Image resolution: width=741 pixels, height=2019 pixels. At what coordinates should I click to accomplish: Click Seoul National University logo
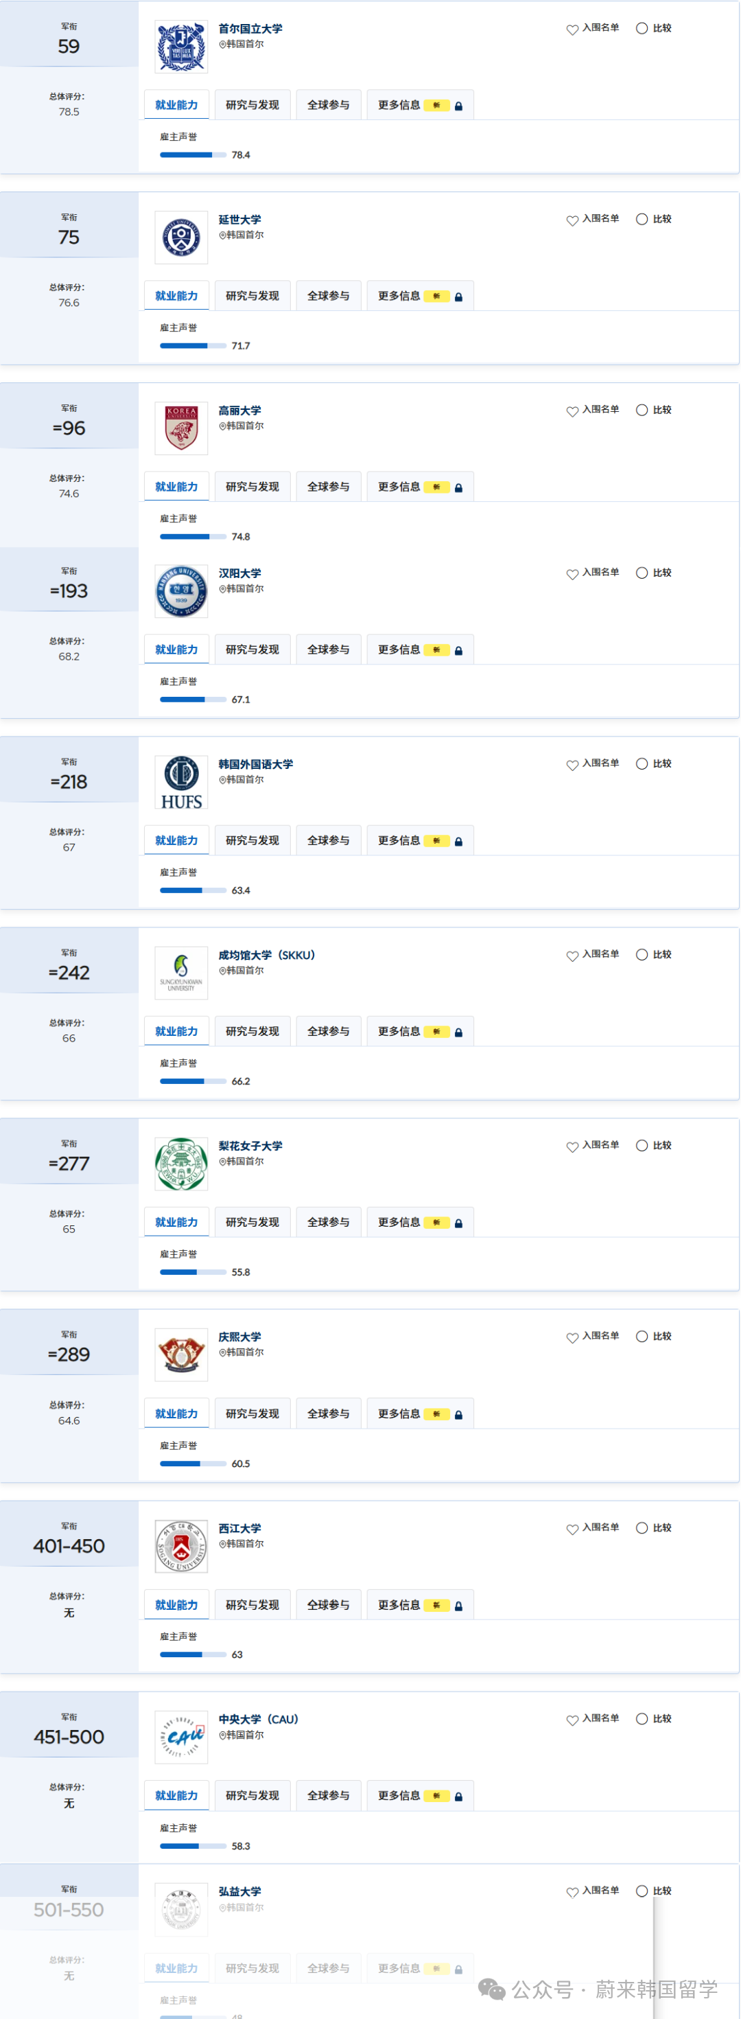181,47
